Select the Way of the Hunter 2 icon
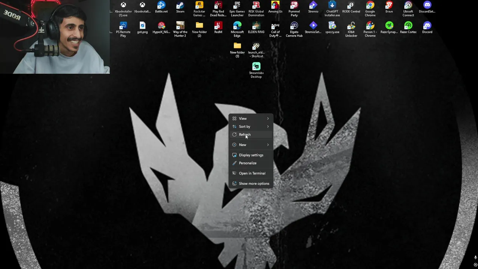Screen dimensions: 478x269 click(x=180, y=30)
